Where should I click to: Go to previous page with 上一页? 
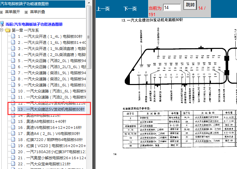click(x=103, y=9)
